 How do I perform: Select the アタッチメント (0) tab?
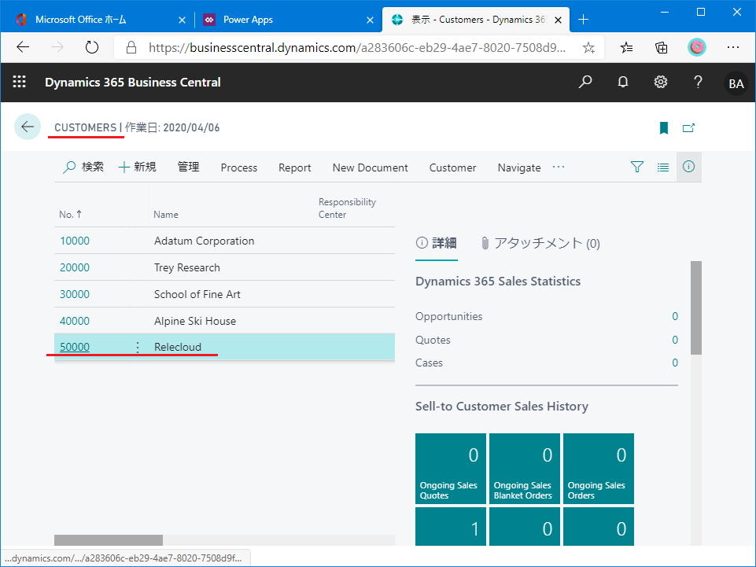[x=540, y=243]
